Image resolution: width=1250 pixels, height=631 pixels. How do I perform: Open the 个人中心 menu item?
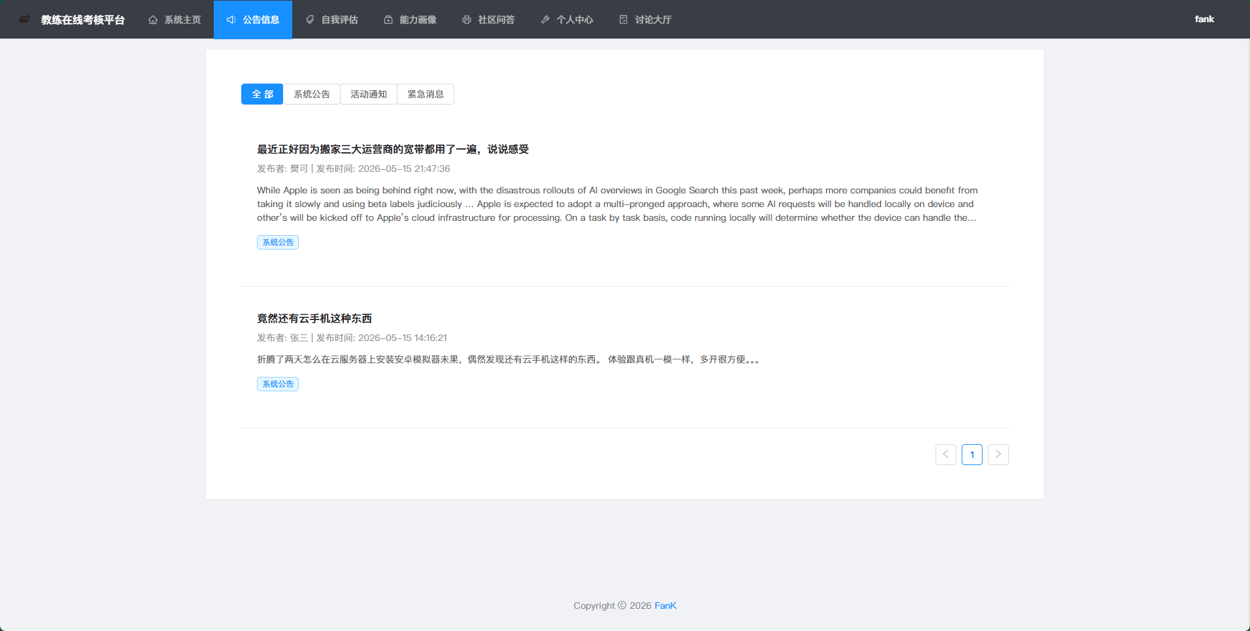[x=567, y=20]
